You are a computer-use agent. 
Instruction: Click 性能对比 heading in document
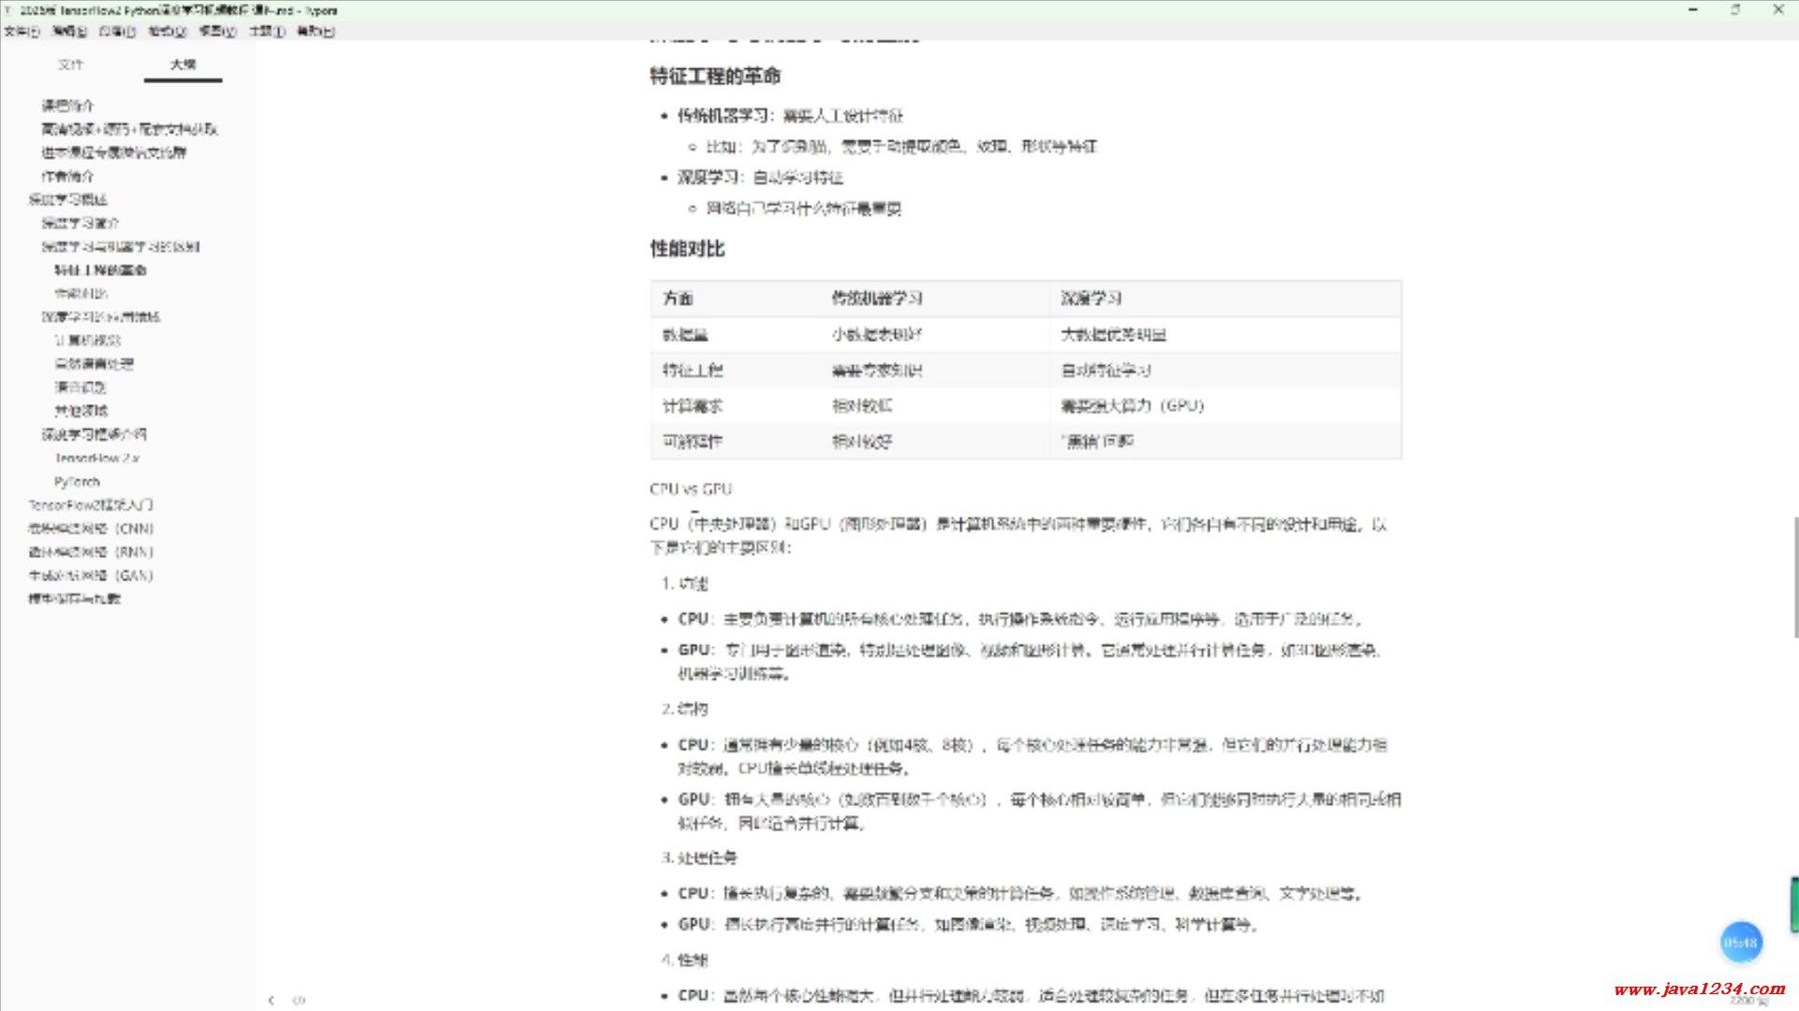(x=688, y=249)
